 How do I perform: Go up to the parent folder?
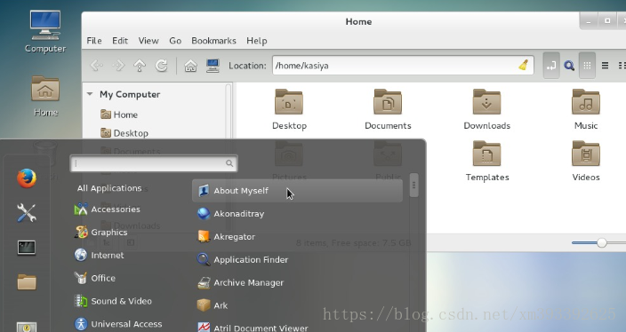140,66
